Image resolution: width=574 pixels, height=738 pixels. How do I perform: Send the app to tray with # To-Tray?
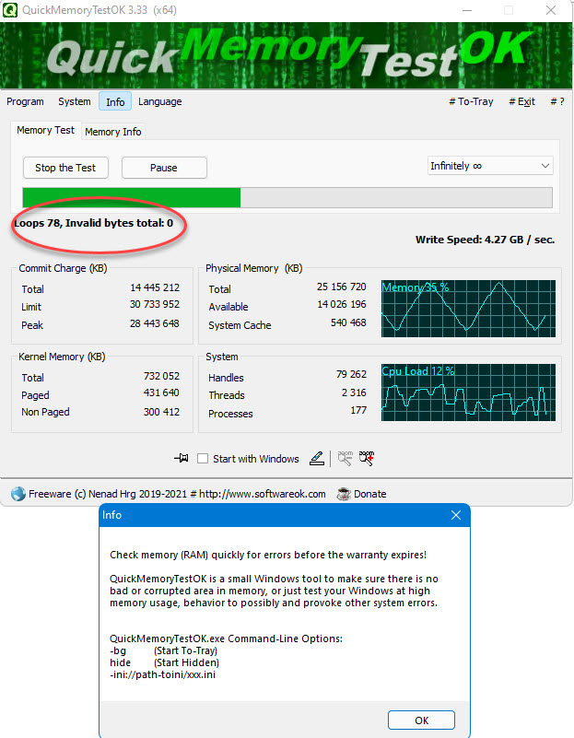(471, 101)
